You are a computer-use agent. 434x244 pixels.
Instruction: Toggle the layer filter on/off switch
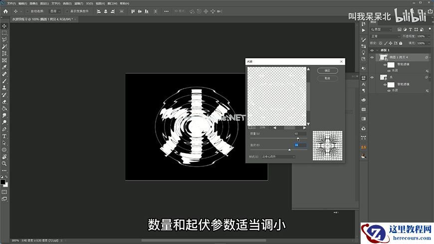[x=430, y=29]
